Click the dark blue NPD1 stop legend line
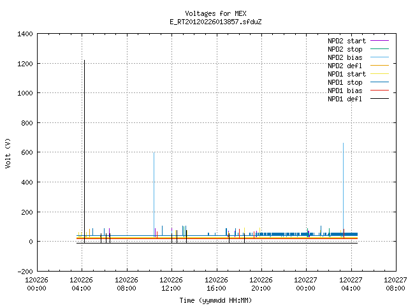Viewport: 408px width, 306px height. [379, 82]
